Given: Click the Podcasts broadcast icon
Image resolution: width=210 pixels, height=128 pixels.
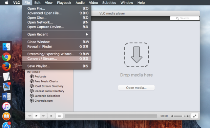Looking at the screenshot, I should coord(31,76).
